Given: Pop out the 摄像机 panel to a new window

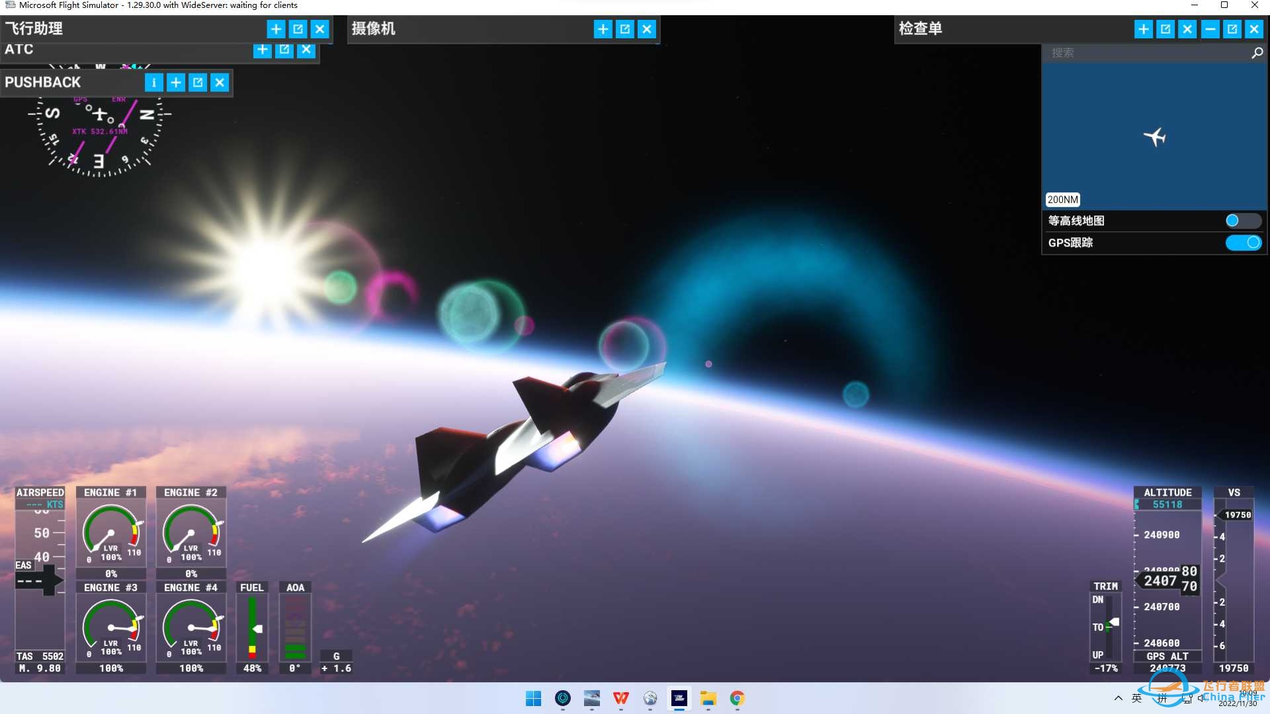Looking at the screenshot, I should [624, 29].
